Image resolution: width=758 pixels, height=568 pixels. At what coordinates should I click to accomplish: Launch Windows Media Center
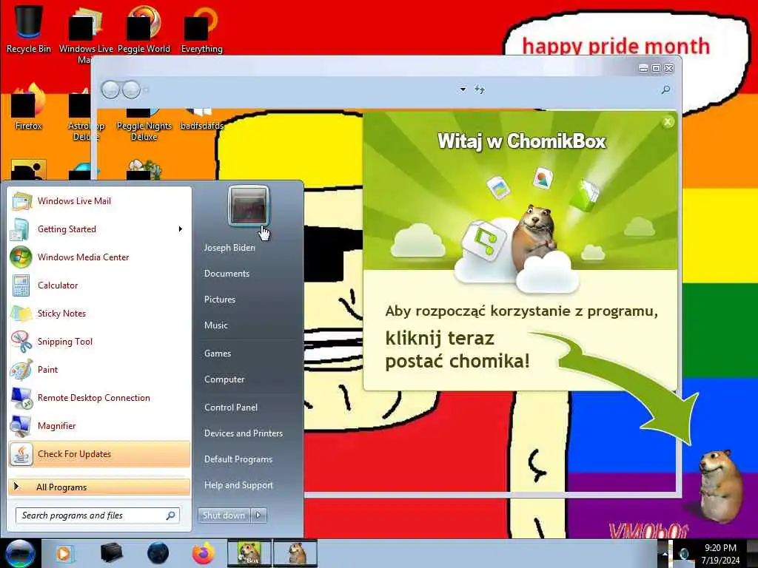click(x=99, y=257)
